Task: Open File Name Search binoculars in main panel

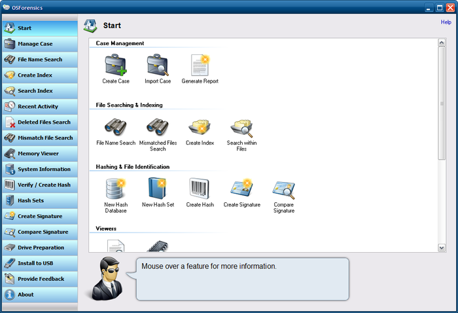Action: [116, 127]
